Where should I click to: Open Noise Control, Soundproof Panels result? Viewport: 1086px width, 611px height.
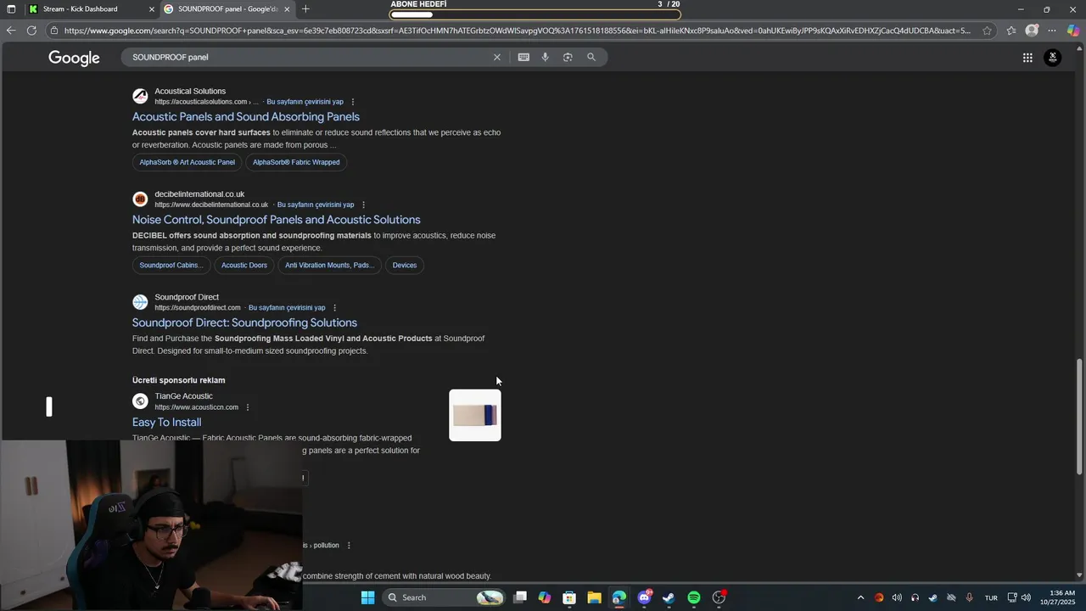coord(277,220)
